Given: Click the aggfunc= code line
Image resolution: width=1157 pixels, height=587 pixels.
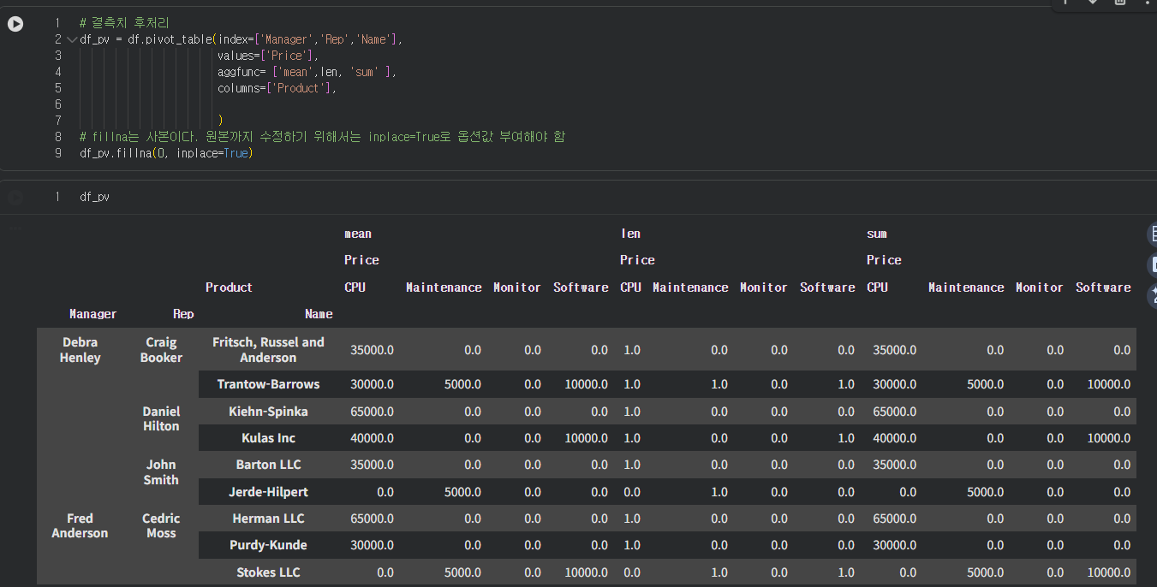Looking at the screenshot, I should 307,72.
